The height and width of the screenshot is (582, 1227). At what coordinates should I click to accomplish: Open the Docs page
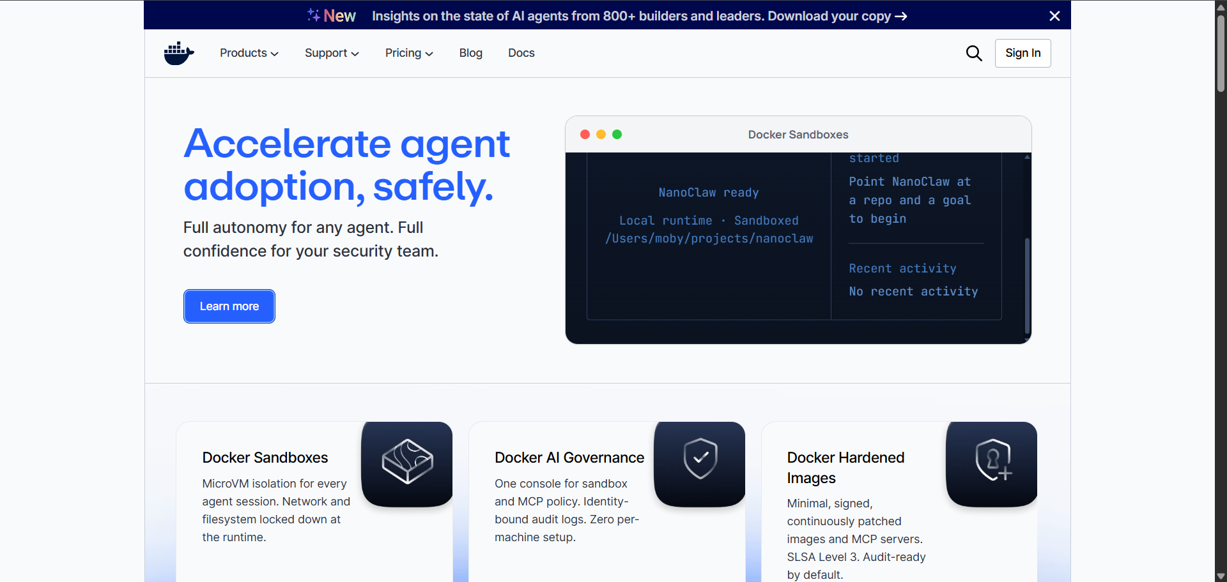click(521, 53)
